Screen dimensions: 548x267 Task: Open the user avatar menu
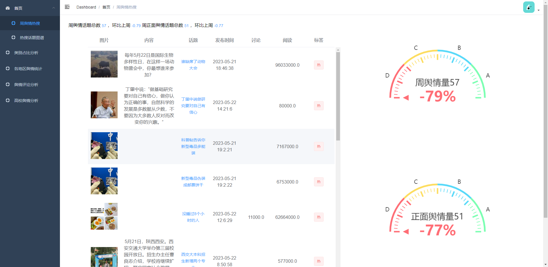(529, 7)
